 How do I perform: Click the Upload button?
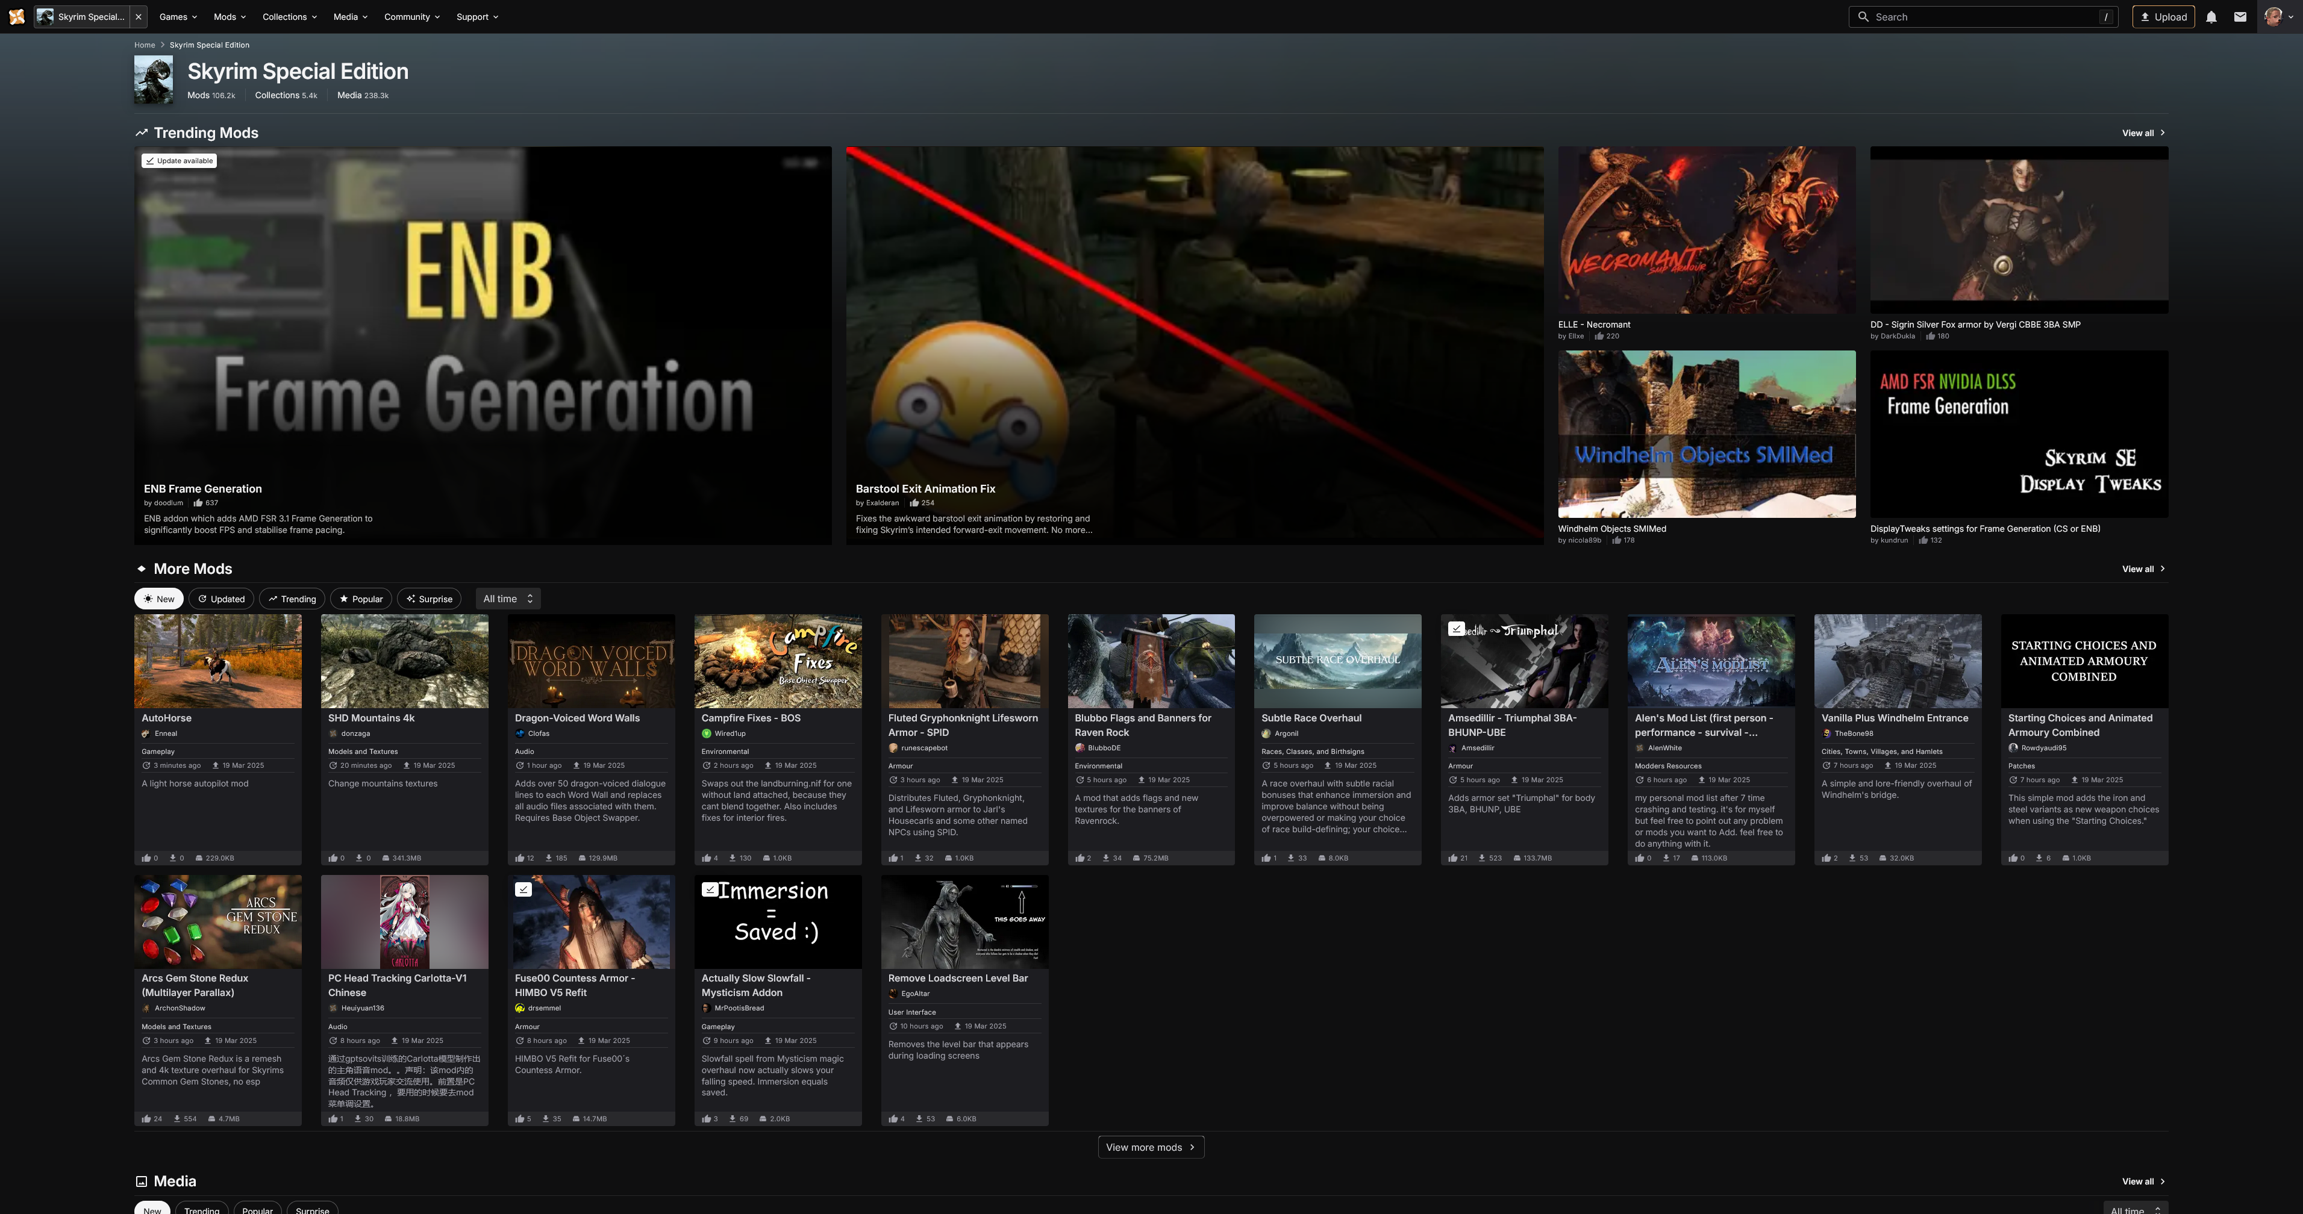(x=2163, y=17)
